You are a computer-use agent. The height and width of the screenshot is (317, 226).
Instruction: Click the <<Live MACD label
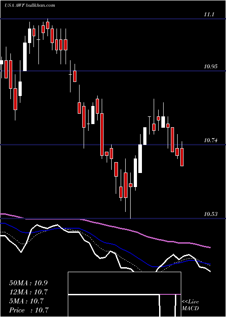click(190, 305)
